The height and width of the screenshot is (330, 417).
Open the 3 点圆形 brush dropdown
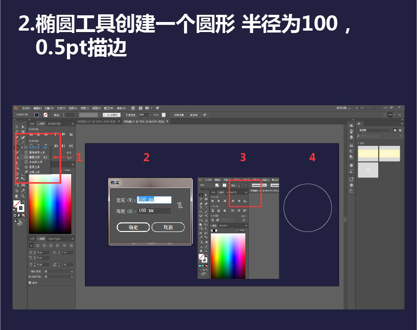point(122,115)
